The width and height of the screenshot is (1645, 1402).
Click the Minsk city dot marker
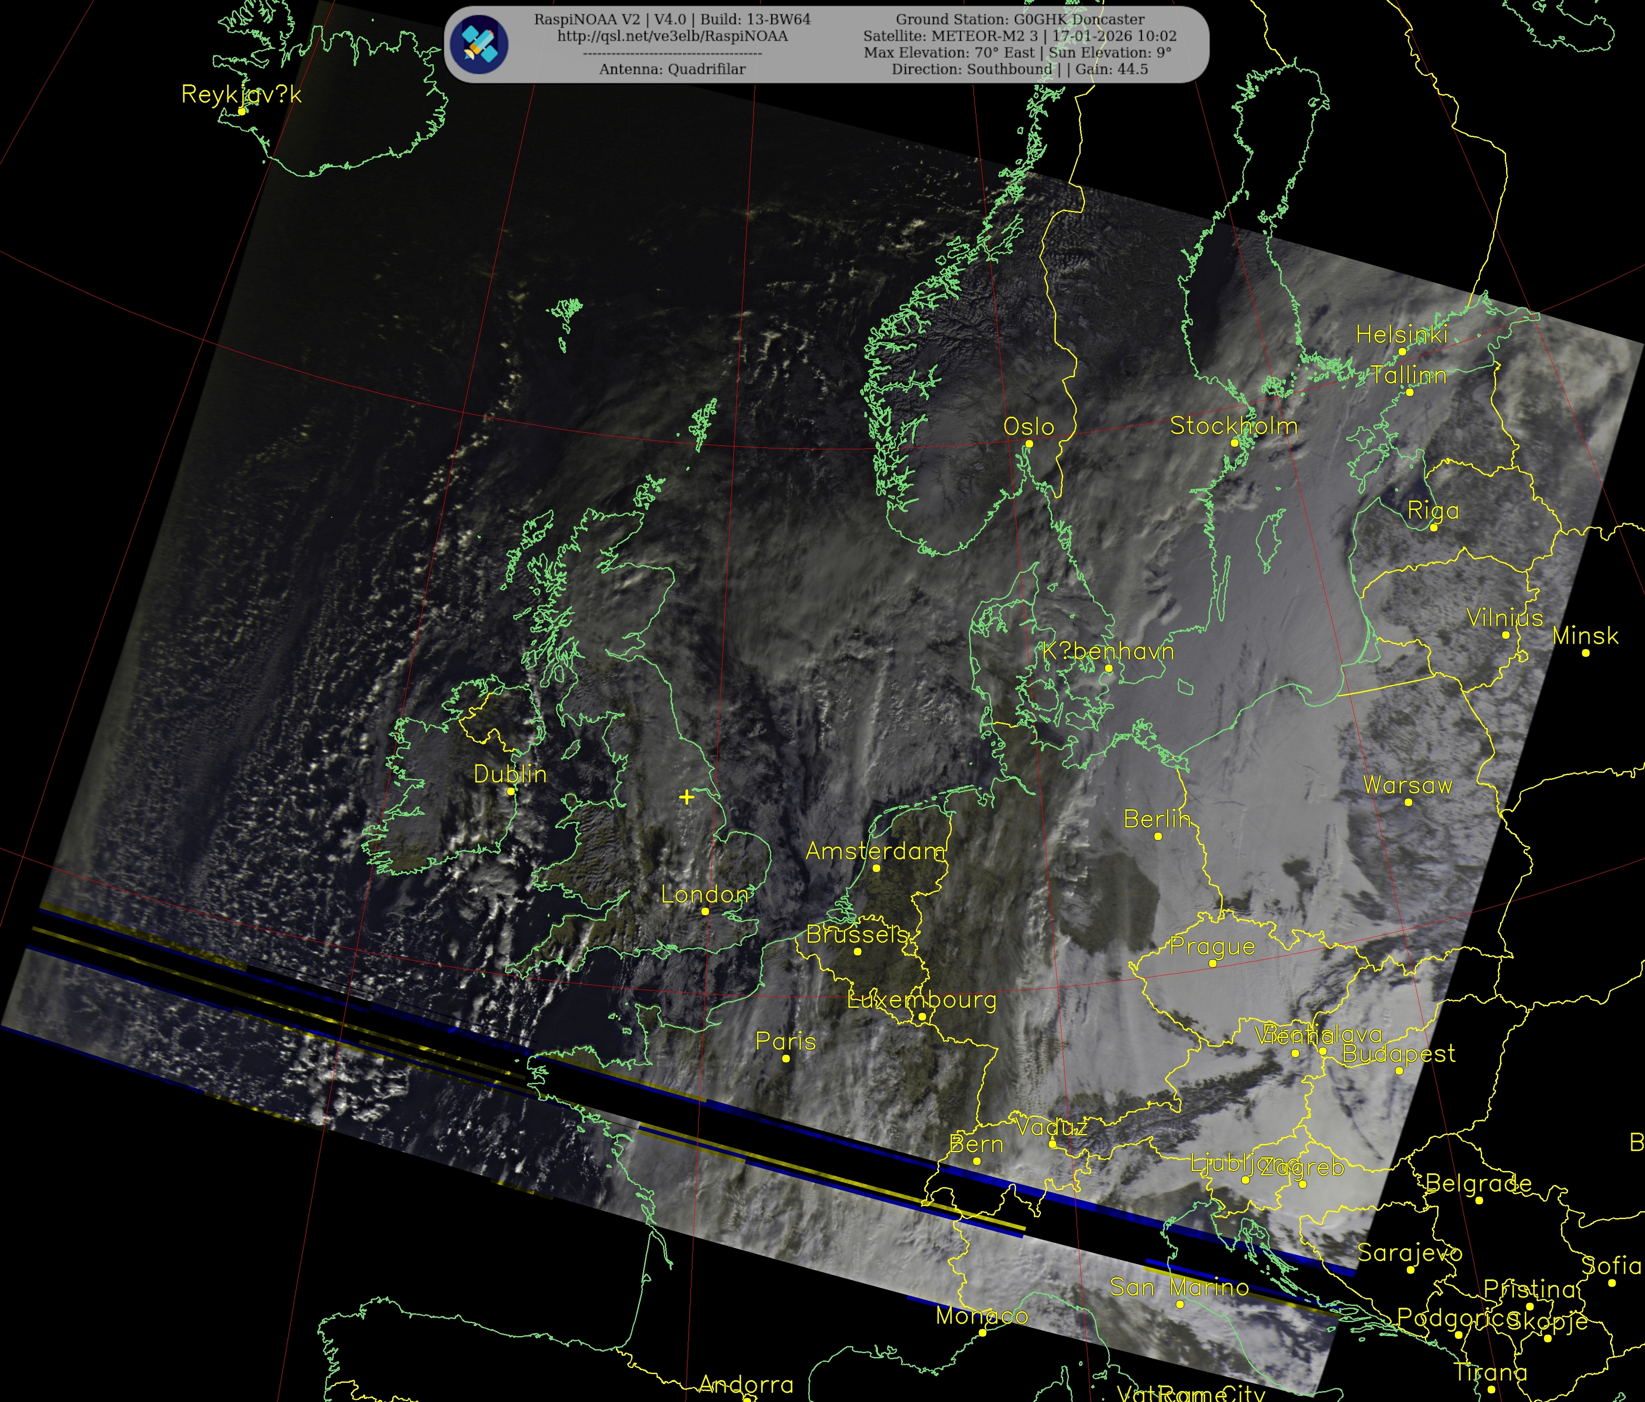coord(1586,653)
